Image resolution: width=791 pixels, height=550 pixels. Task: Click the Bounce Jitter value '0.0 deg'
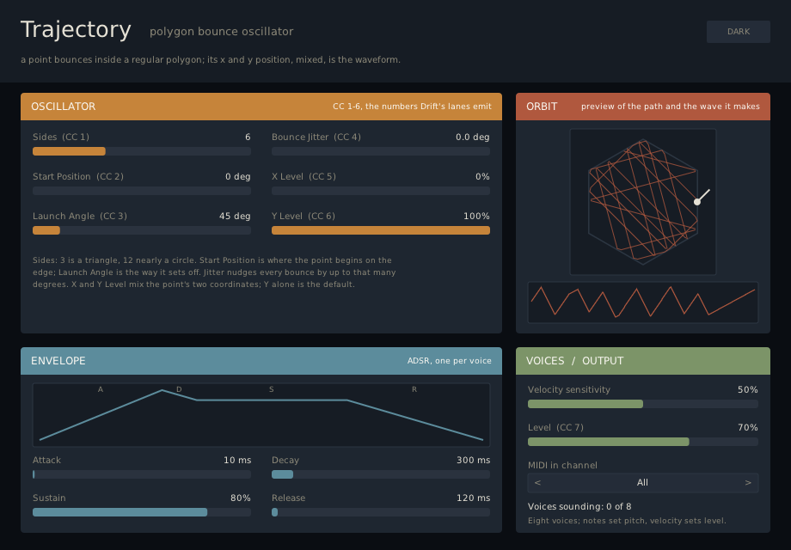pos(472,137)
